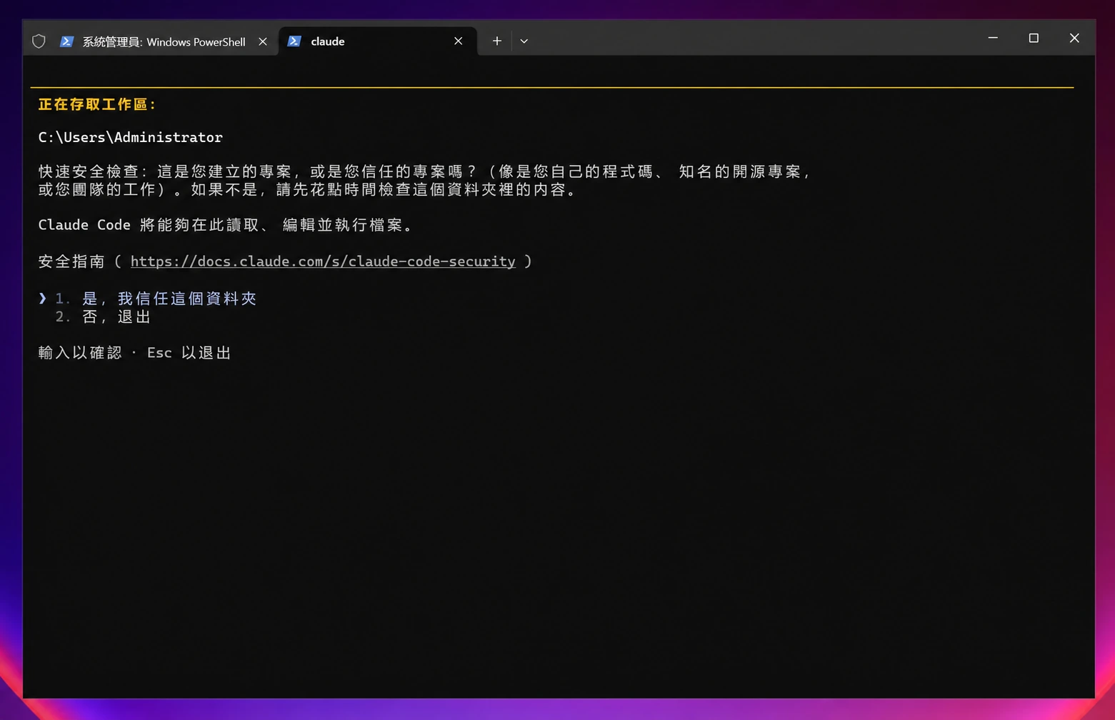The width and height of the screenshot is (1115, 720).
Task: Expand the new tab profile dropdown
Action: tap(524, 41)
